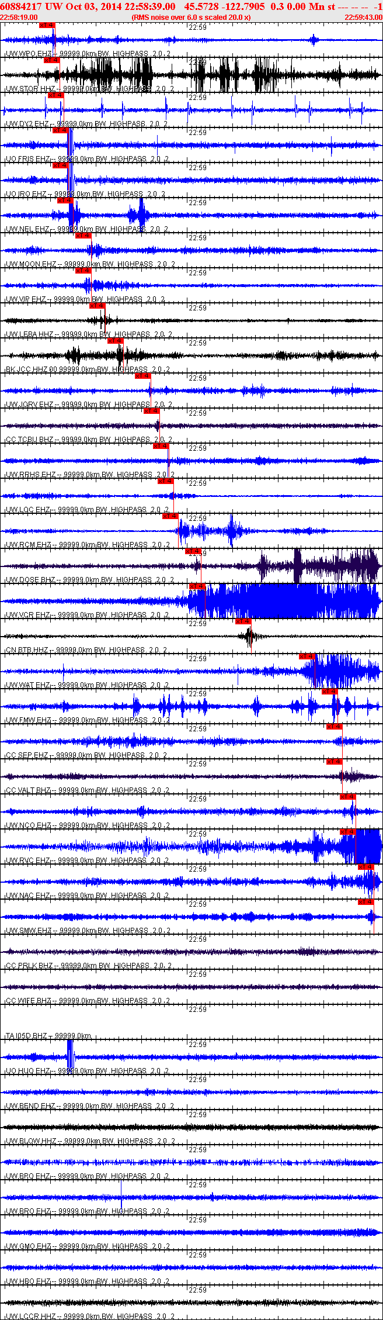Select the TA.I05D BHZ station label

click(x=26, y=1036)
